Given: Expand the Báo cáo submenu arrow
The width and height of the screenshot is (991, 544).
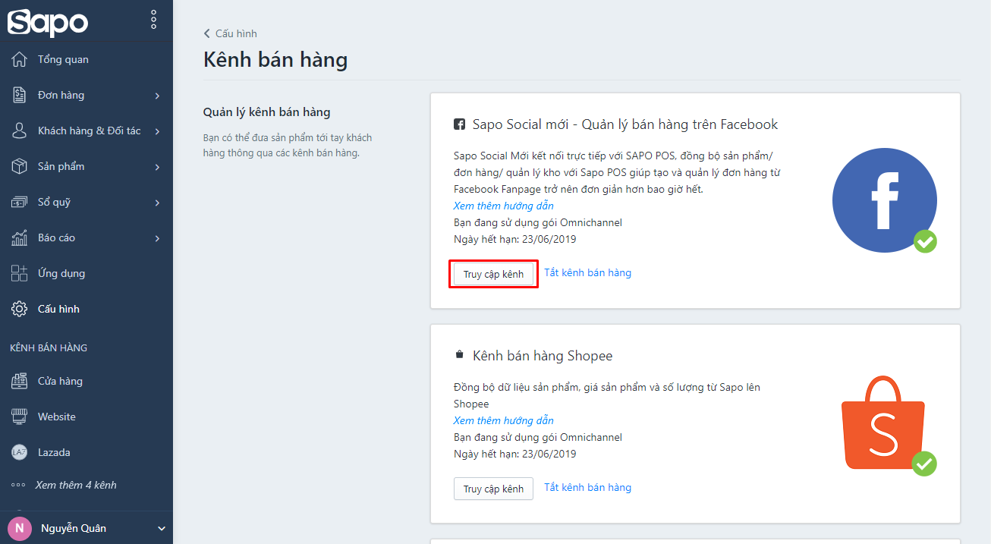Looking at the screenshot, I should coord(157,238).
